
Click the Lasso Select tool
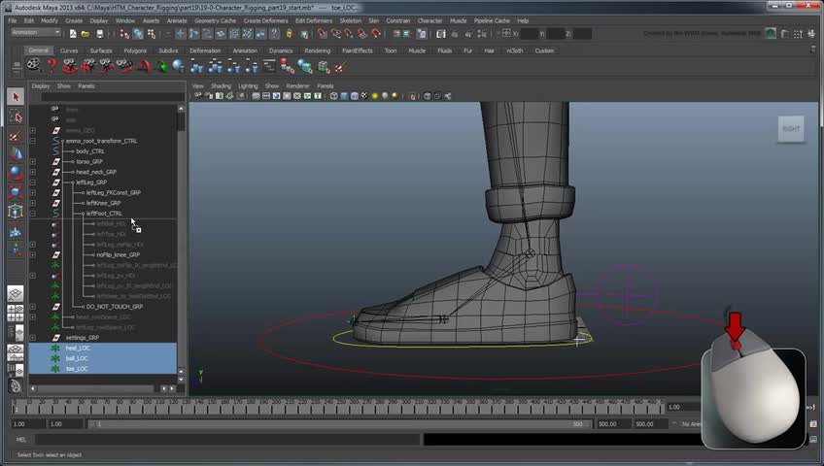point(16,117)
